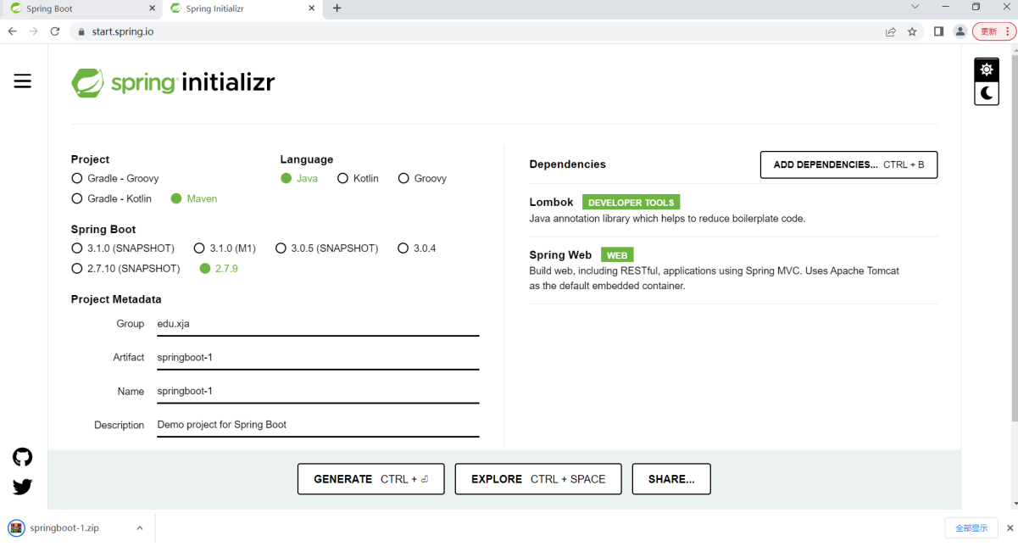Viewport: 1018px width, 552px height.
Task: Open downloaded springboot-1.zip file
Action: 64,527
